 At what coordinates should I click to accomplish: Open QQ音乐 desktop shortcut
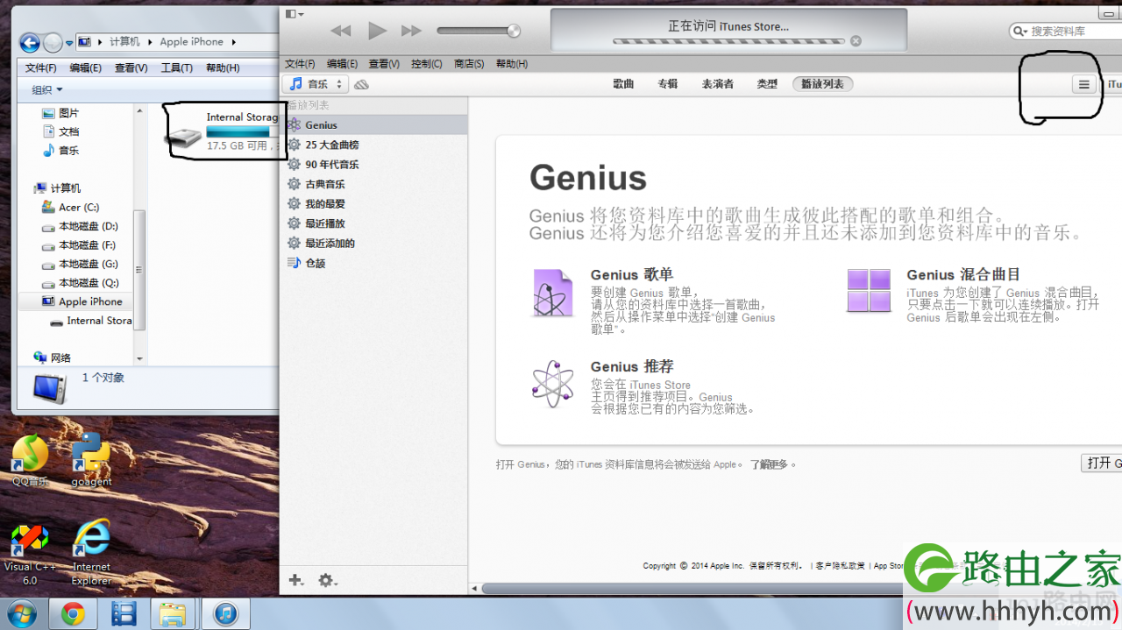point(30,462)
